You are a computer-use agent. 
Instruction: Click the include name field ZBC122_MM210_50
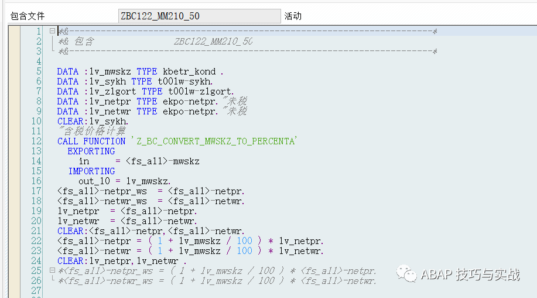pyautogui.click(x=199, y=16)
